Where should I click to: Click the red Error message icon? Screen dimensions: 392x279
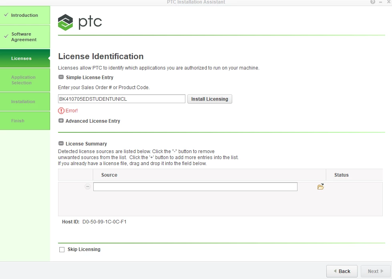(x=61, y=111)
